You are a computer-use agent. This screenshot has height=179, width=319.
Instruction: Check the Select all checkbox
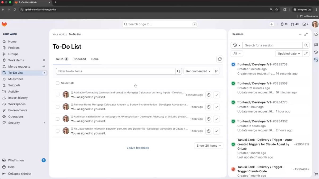pyautogui.click(x=58, y=83)
